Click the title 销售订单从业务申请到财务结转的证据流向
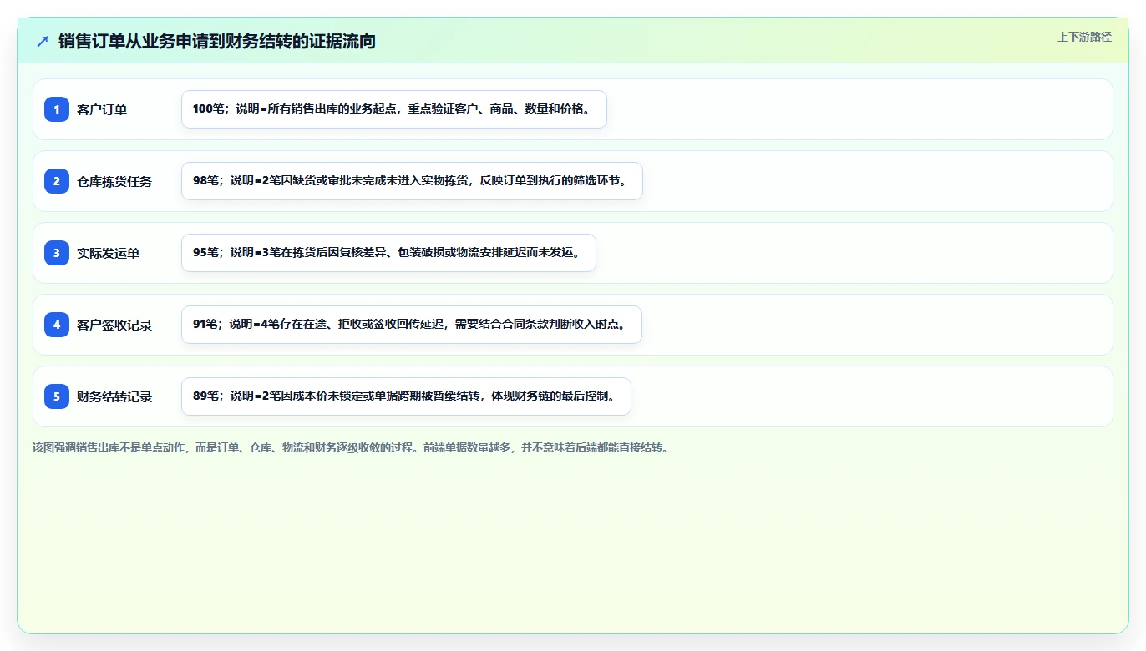1146x651 pixels. 217,41
